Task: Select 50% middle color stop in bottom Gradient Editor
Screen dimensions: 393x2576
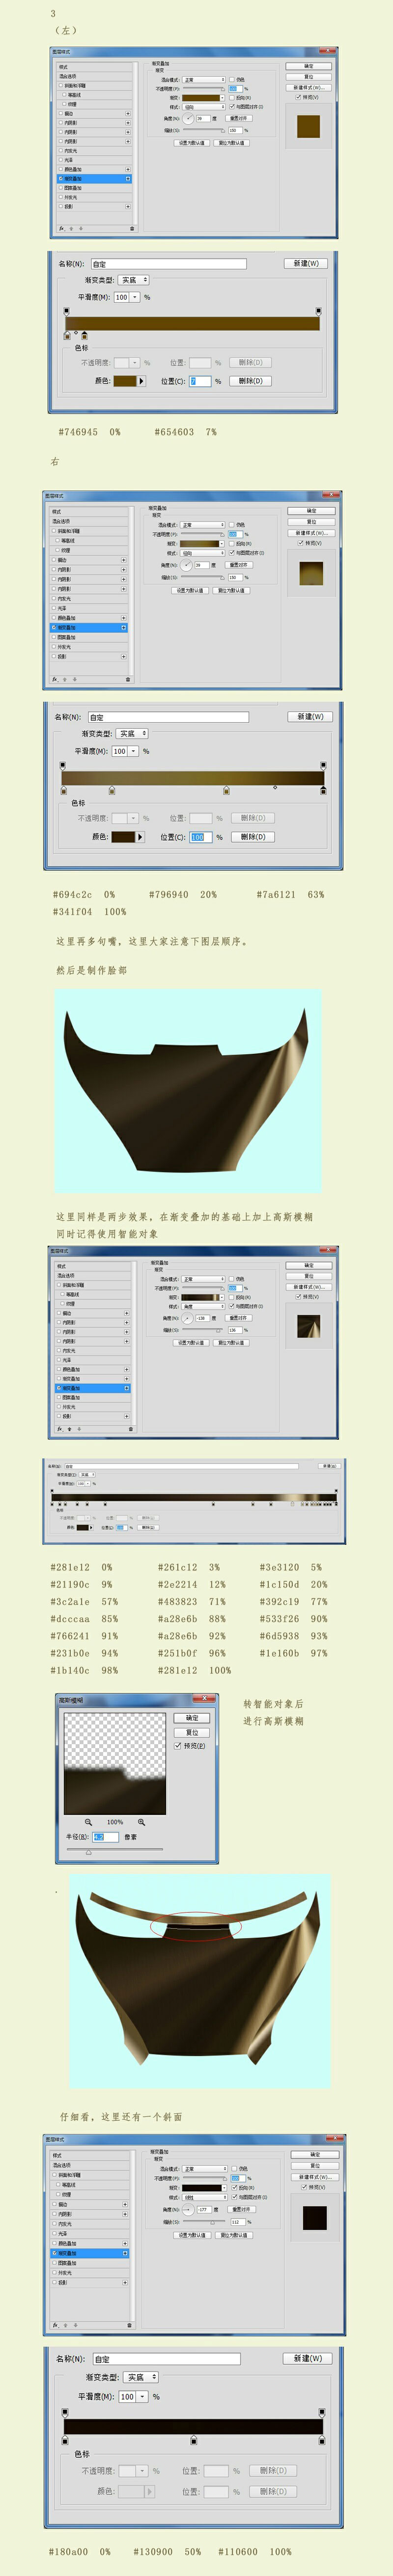Action: pyautogui.click(x=193, y=2441)
